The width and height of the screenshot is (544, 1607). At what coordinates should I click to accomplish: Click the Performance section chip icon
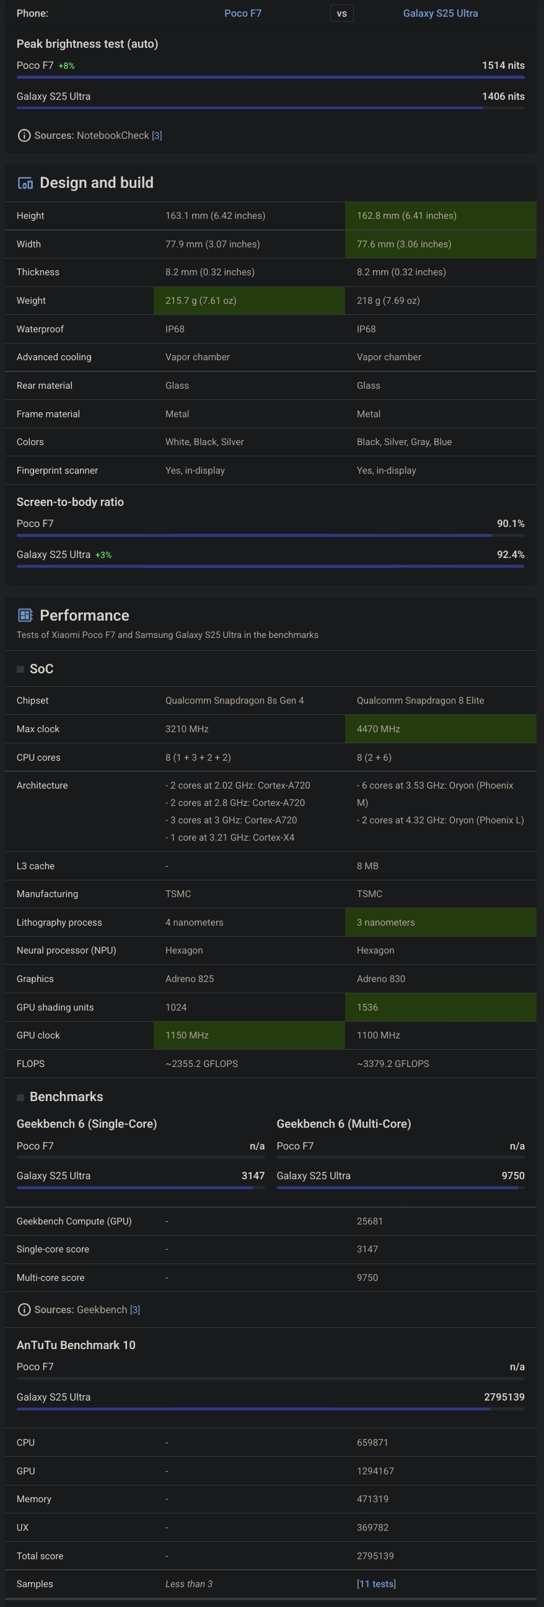coord(25,615)
